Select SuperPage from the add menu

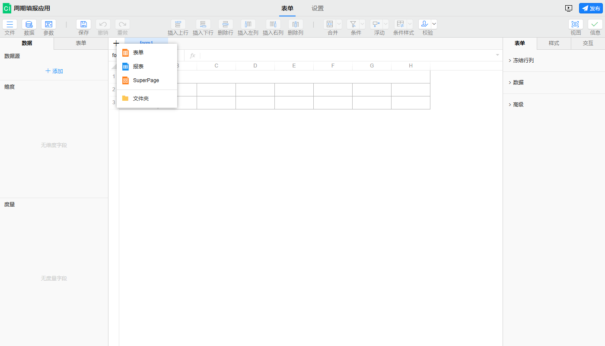[146, 80]
